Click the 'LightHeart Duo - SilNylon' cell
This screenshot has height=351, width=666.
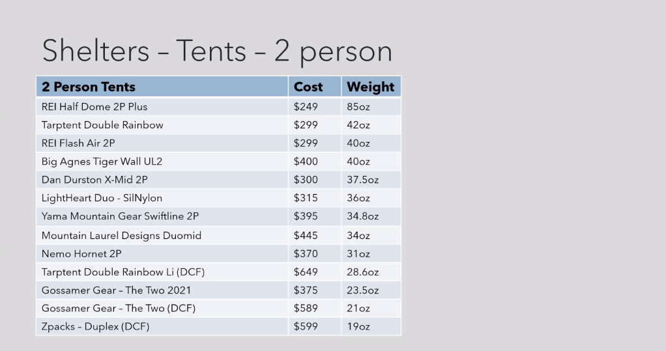point(102,198)
